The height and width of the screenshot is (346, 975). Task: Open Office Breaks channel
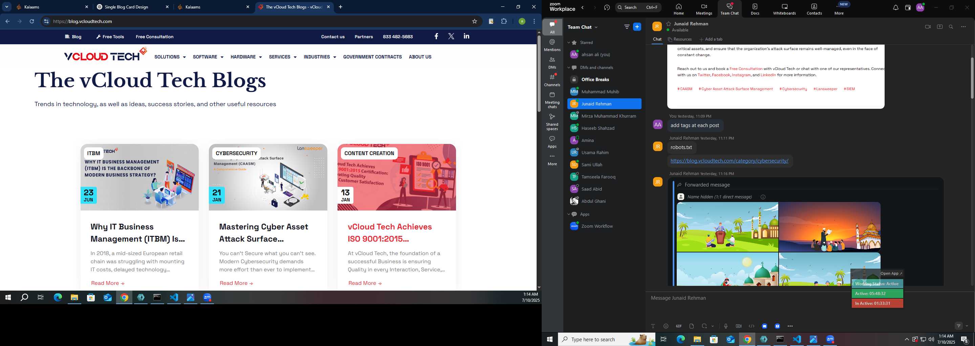(604, 79)
